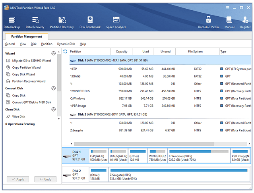Viewport: 254px width, 193px height.
Task: Open the Partition menu
Action: point(47,44)
